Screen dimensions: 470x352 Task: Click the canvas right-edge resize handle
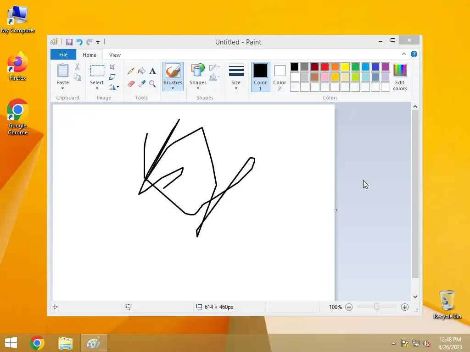(x=336, y=210)
